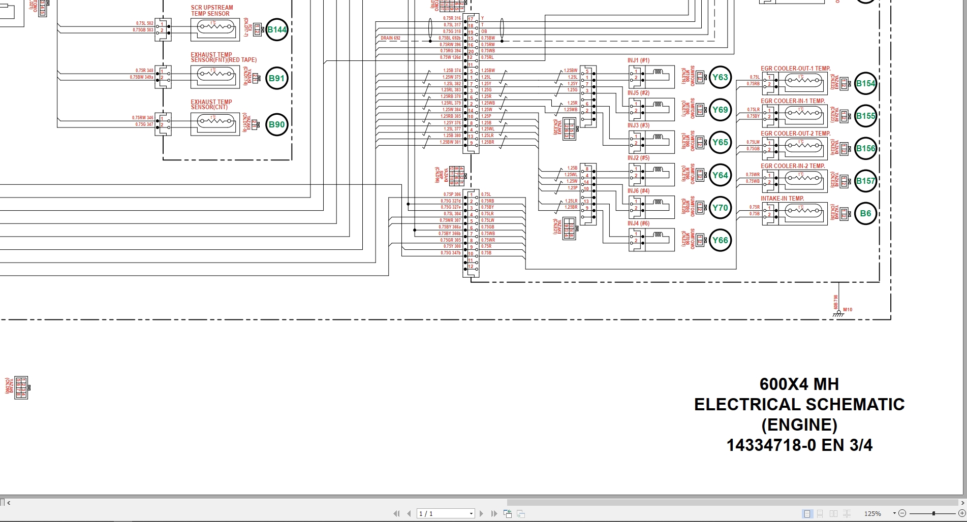
Task: Open the continuous facing layout icon
Action: (847, 513)
